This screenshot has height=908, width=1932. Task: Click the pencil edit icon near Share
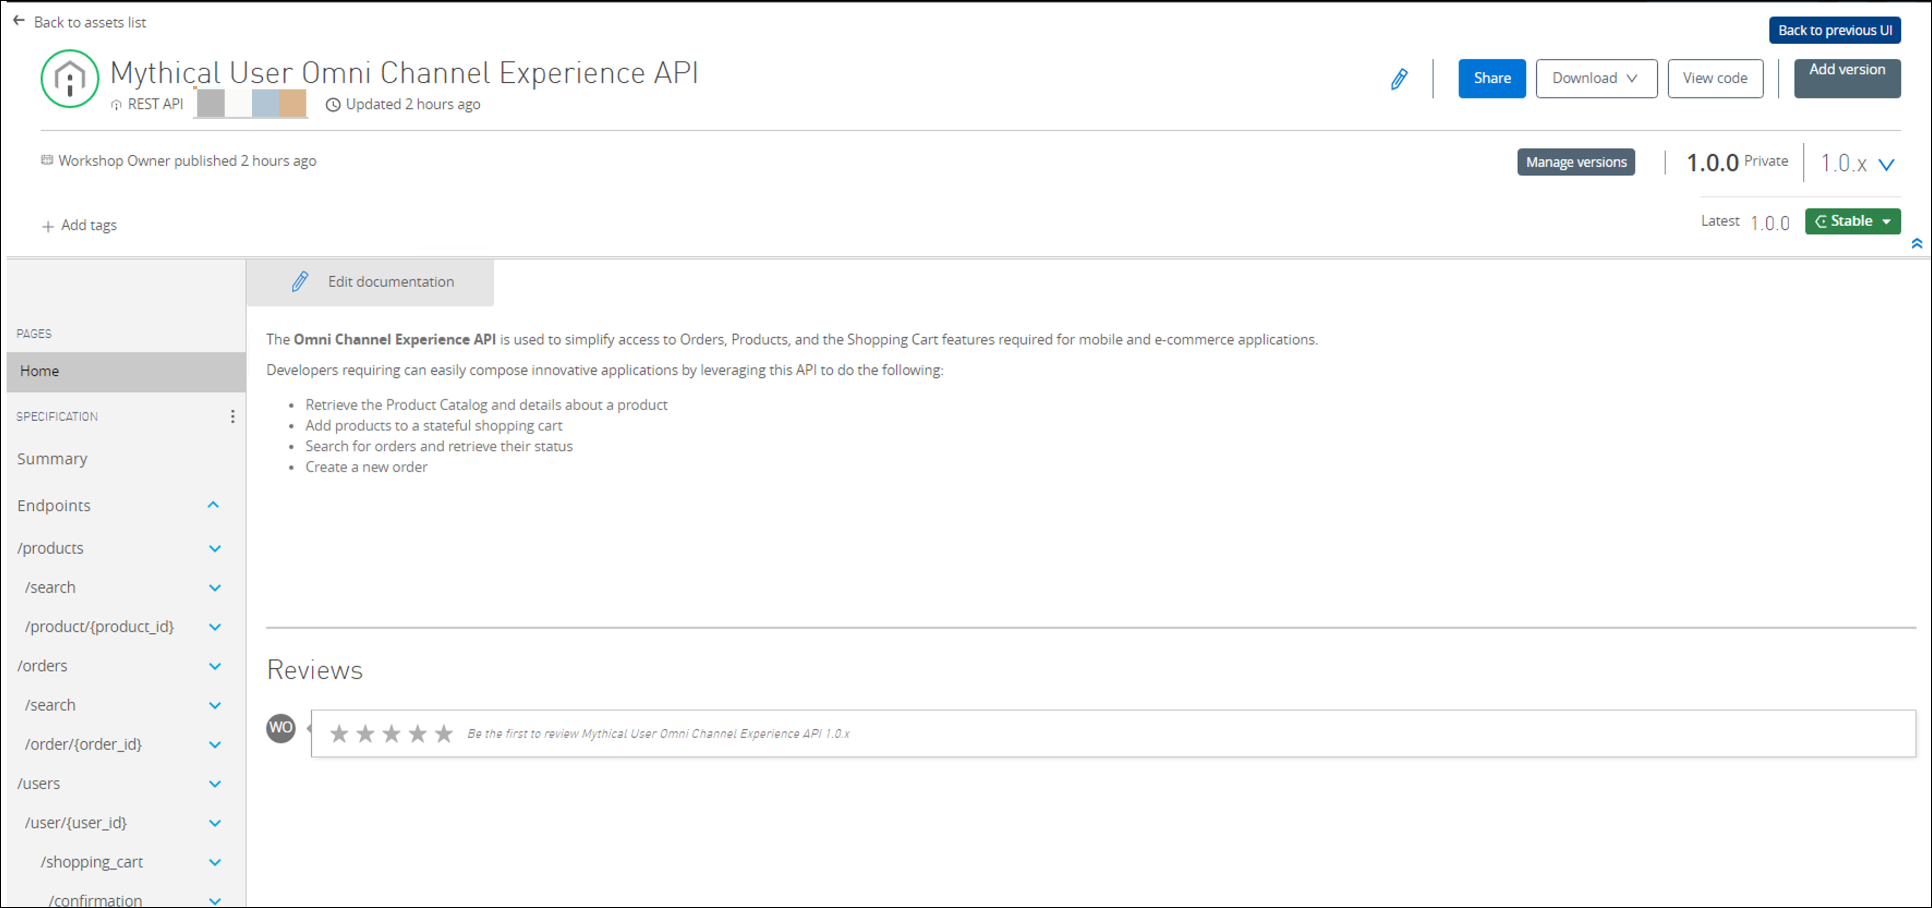point(1399,78)
